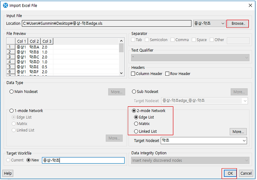Click the Browse button
The width and height of the screenshot is (257, 180).
point(237,24)
